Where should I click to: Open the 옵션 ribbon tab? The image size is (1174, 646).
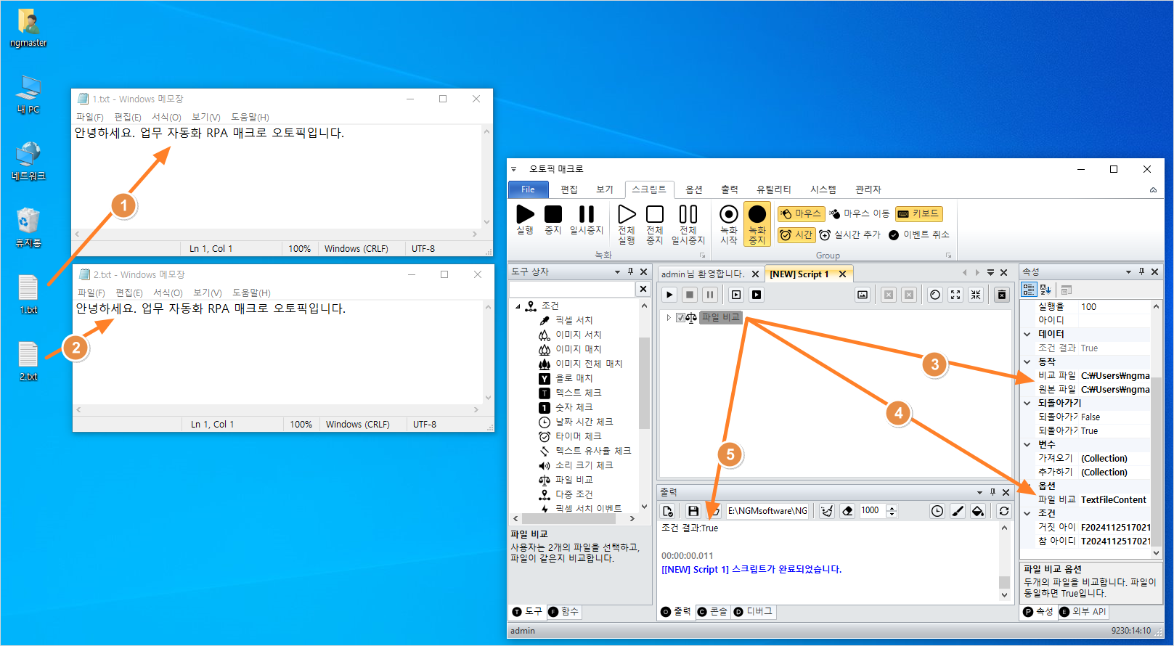[694, 189]
